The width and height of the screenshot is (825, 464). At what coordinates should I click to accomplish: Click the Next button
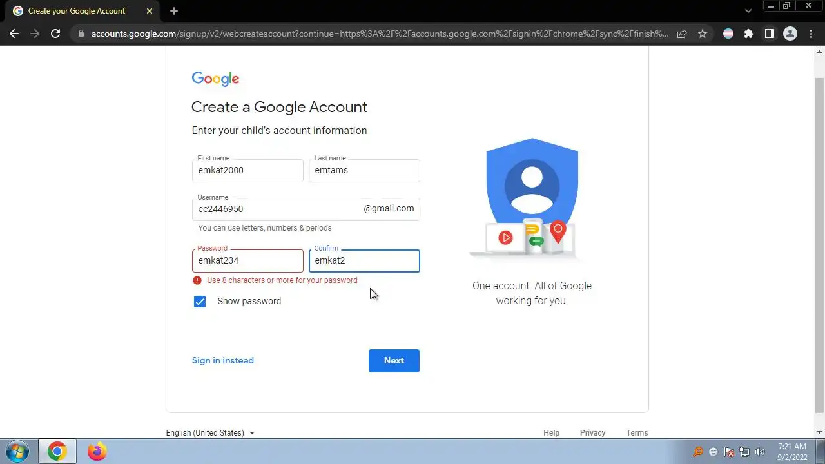[x=394, y=361]
